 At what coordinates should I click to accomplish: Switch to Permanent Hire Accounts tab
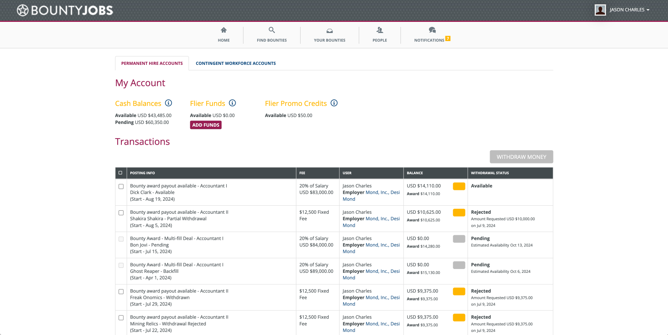(152, 63)
